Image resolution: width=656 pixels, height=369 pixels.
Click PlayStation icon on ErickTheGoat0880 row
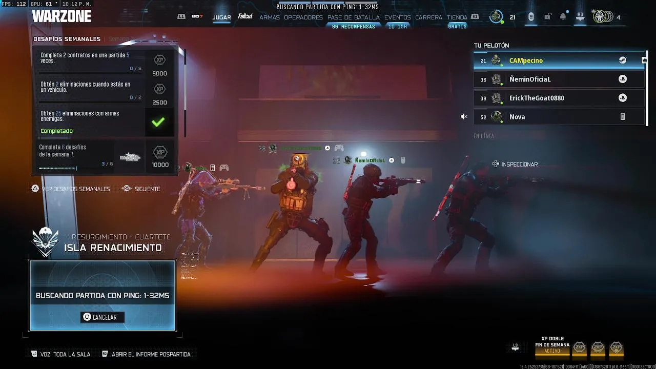click(x=622, y=98)
